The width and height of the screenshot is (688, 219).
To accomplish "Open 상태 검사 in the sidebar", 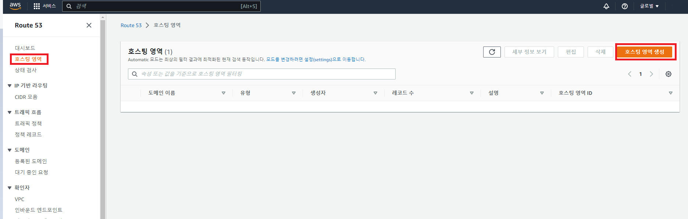I will [x=26, y=70].
